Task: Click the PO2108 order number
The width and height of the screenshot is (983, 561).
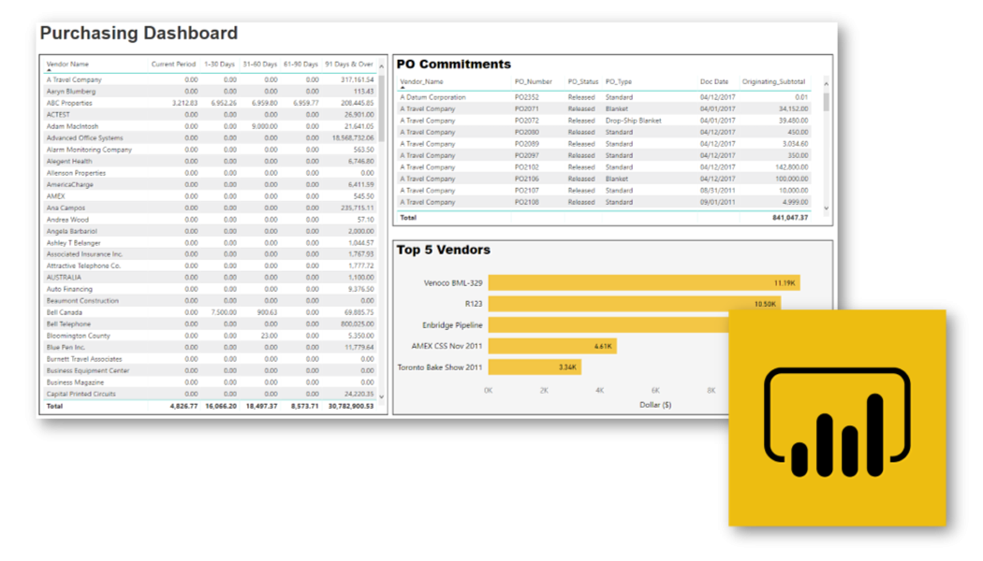Action: point(526,202)
